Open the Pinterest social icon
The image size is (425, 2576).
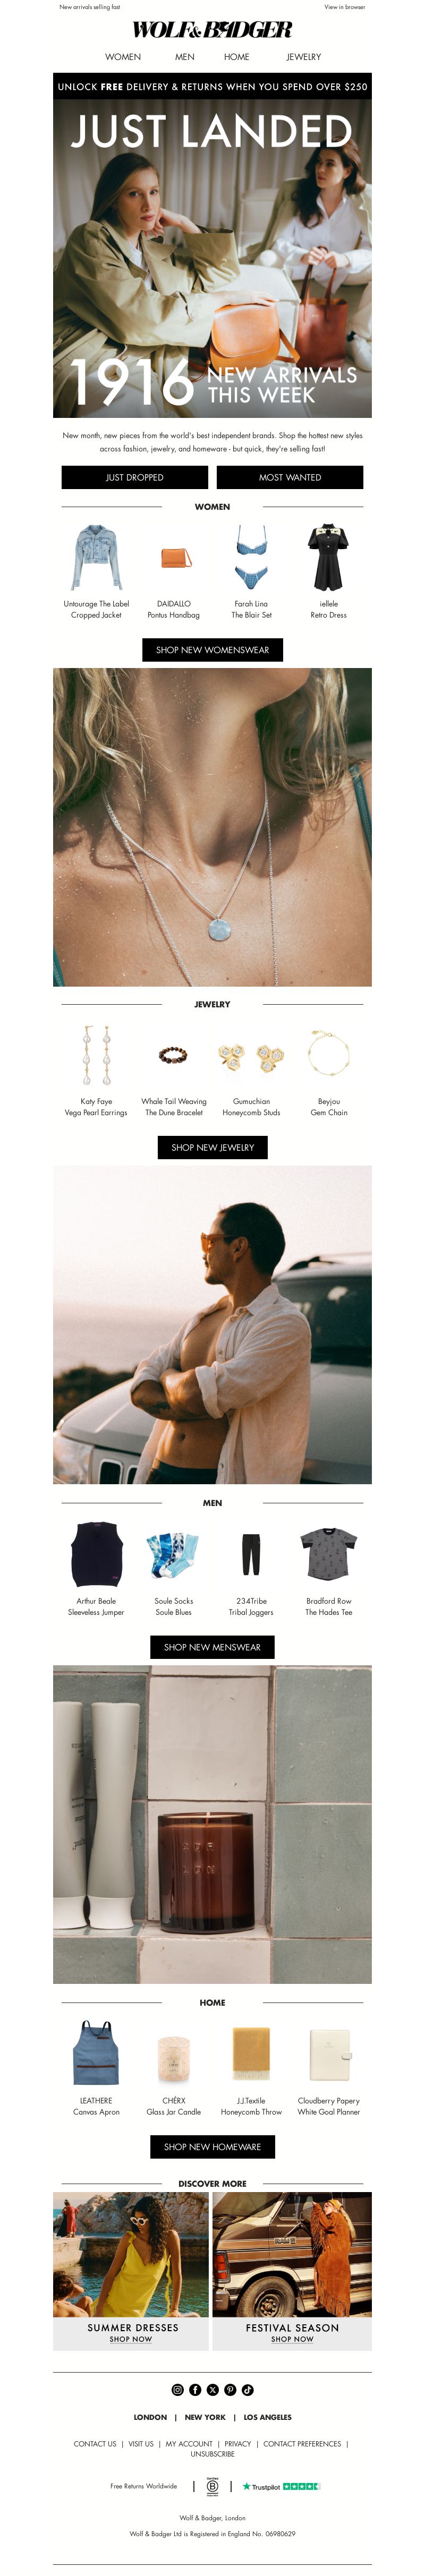(230, 2390)
